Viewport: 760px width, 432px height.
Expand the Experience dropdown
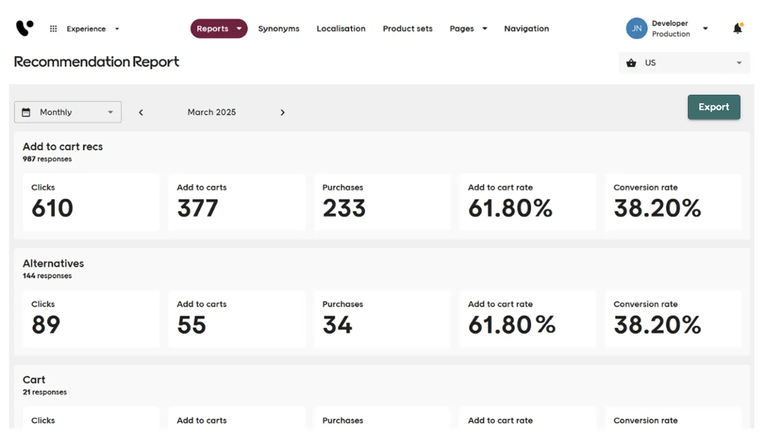tap(92, 29)
